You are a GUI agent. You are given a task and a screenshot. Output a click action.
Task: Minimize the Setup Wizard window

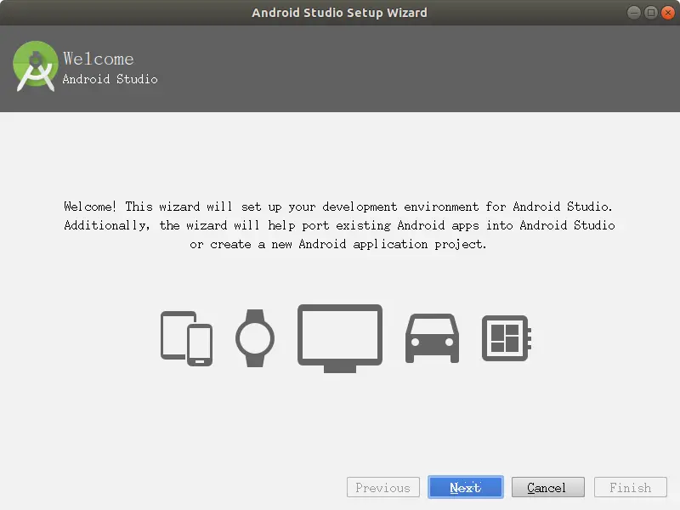point(633,13)
